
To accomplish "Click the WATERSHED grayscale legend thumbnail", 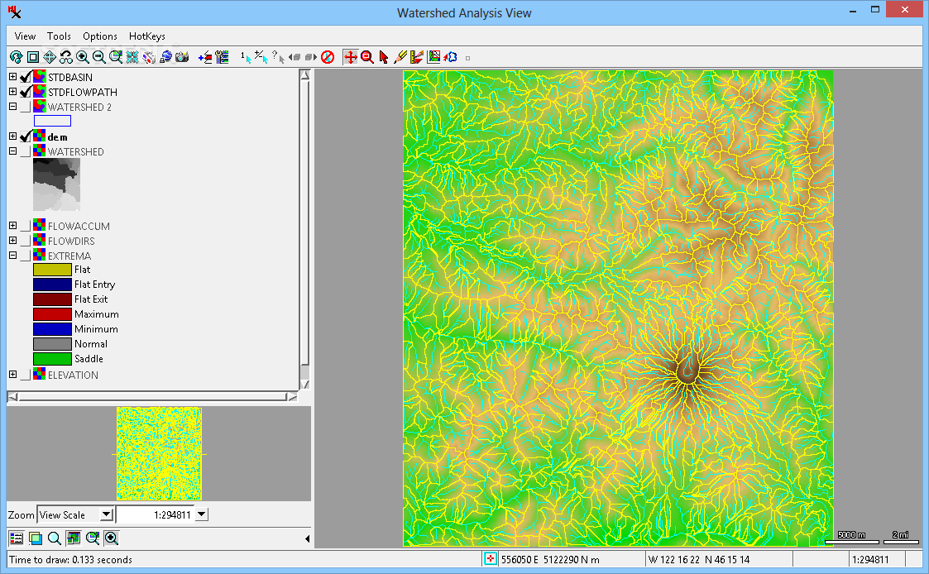I will [56, 184].
